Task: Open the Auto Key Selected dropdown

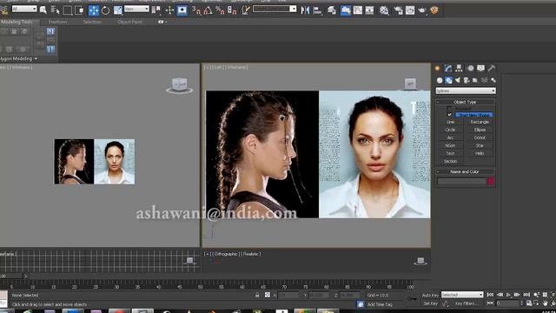Action: click(462, 295)
